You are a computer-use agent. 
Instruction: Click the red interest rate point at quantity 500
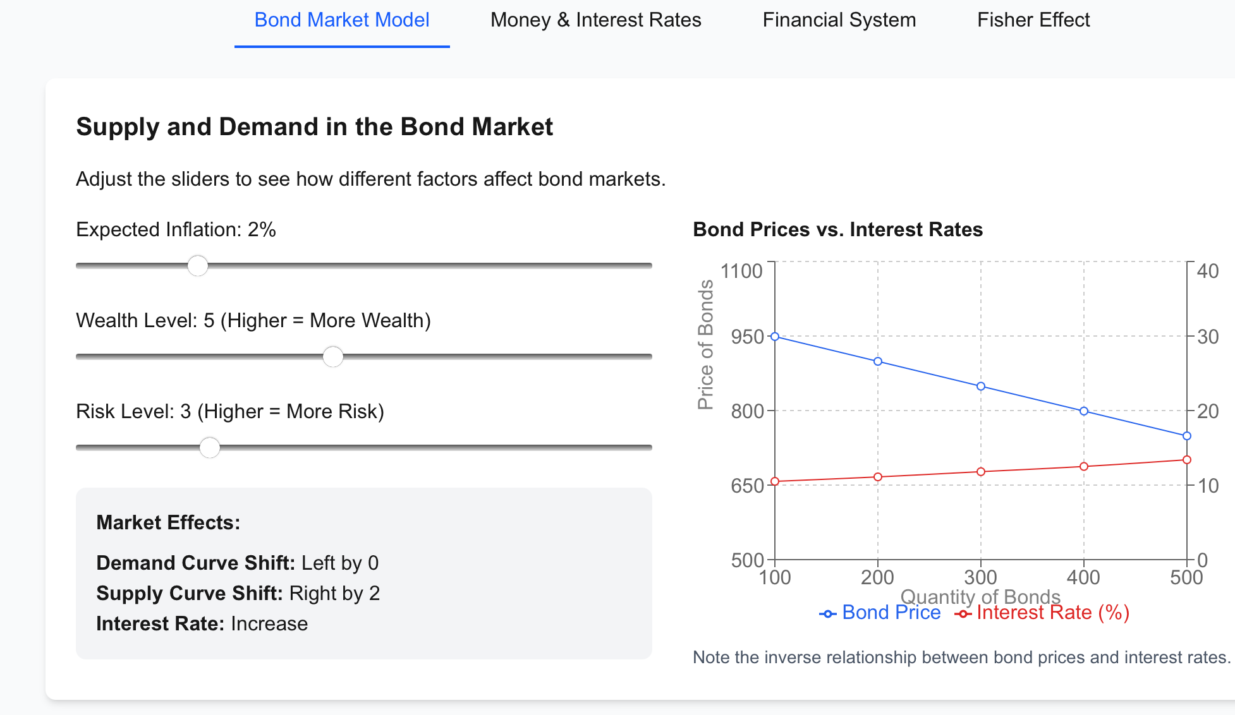pyautogui.click(x=1187, y=460)
